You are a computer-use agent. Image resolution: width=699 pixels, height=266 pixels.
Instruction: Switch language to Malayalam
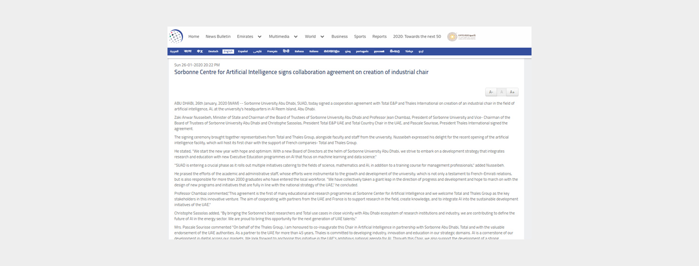[331, 51]
